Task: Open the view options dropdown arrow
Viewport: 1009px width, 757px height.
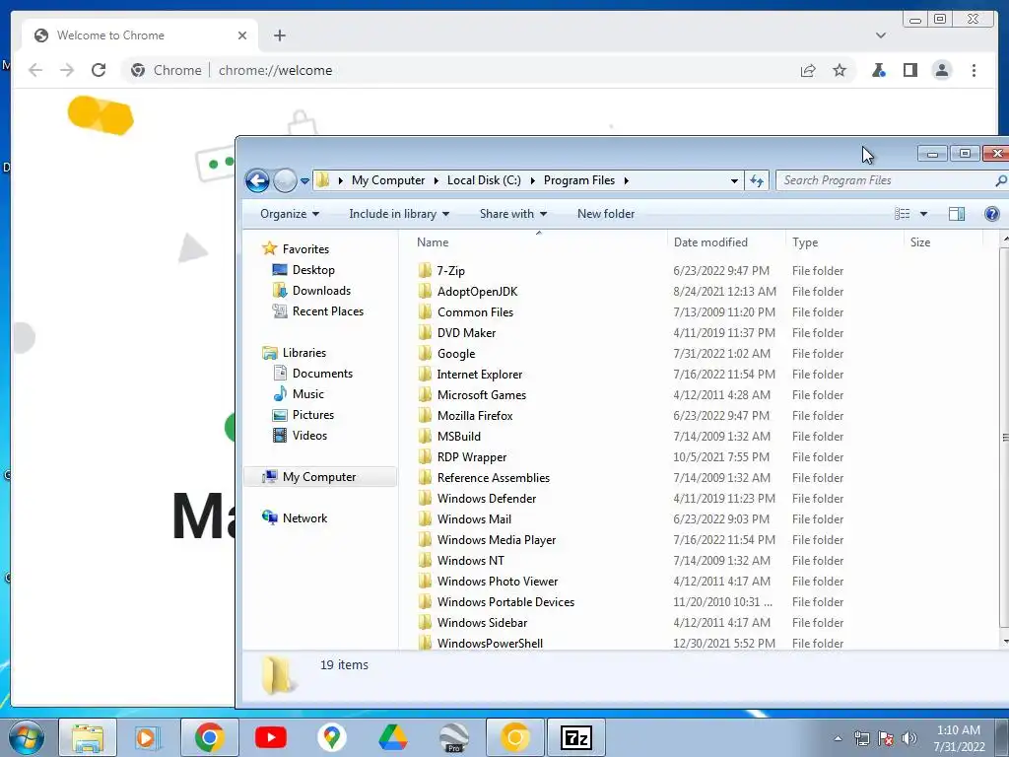Action: click(923, 214)
